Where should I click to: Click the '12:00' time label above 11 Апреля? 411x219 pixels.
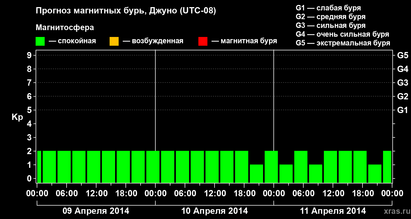[333, 193]
